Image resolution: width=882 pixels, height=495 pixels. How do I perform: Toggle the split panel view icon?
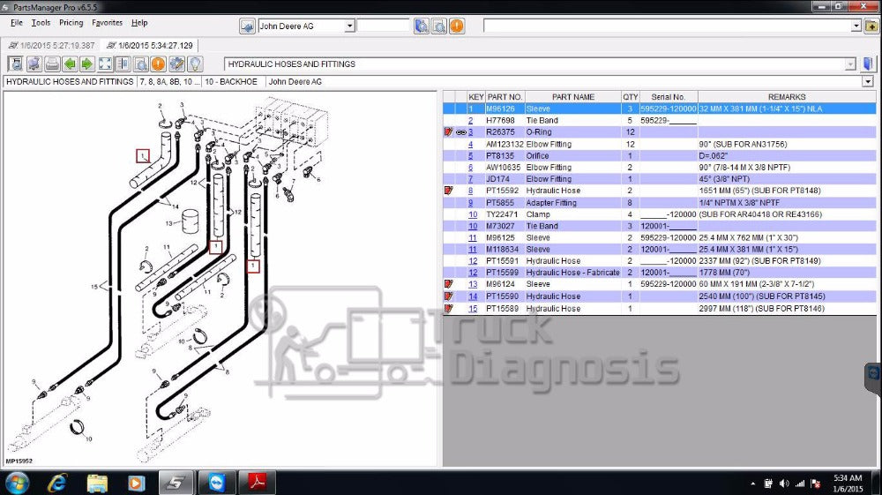coord(123,64)
